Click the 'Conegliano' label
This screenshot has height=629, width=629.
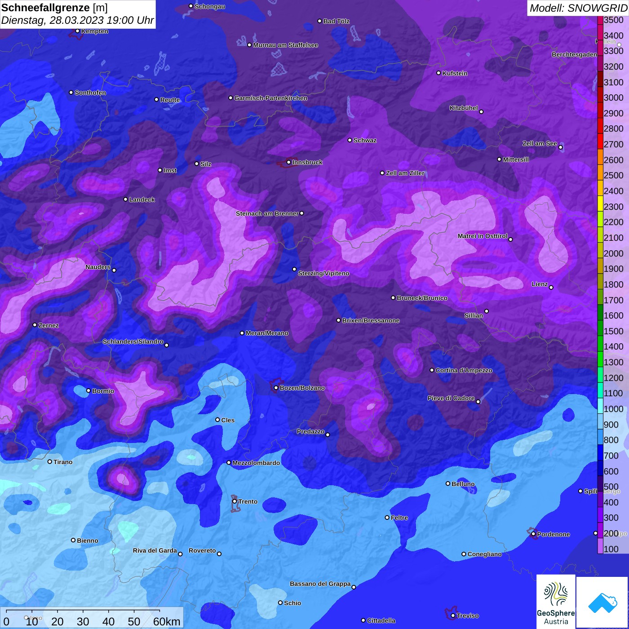point(485,554)
